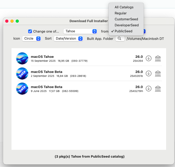The image size is (175, 167).
Task: Click the /Volumes/Macintosh DT path
Action: [145, 39]
